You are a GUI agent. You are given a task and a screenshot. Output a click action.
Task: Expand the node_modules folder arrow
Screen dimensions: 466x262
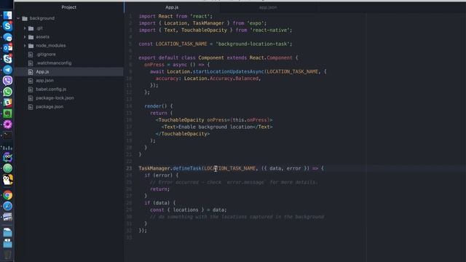[25, 46]
